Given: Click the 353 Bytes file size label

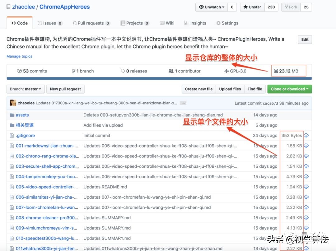Looking at the screenshot, I should click(292, 136).
